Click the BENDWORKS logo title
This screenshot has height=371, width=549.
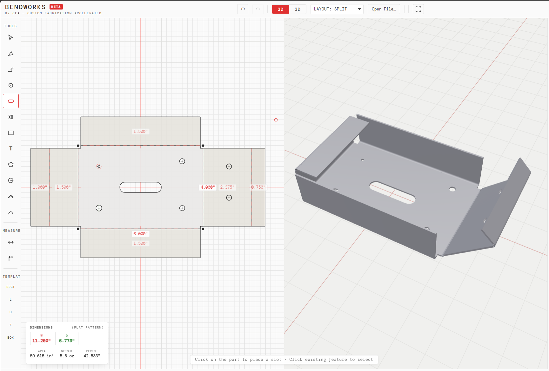coord(25,7)
